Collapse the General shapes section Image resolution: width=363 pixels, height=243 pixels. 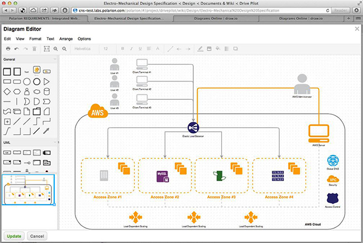tap(55, 59)
